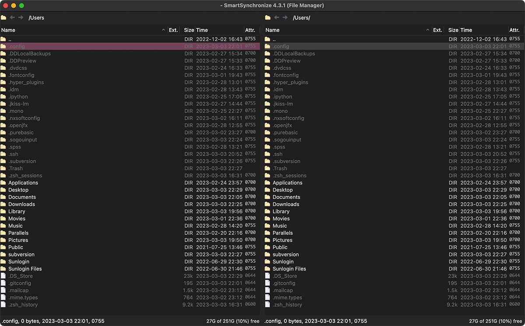525x326 pixels.
Task: Click the forward arrow in the left pane
Action: (x=21, y=17)
